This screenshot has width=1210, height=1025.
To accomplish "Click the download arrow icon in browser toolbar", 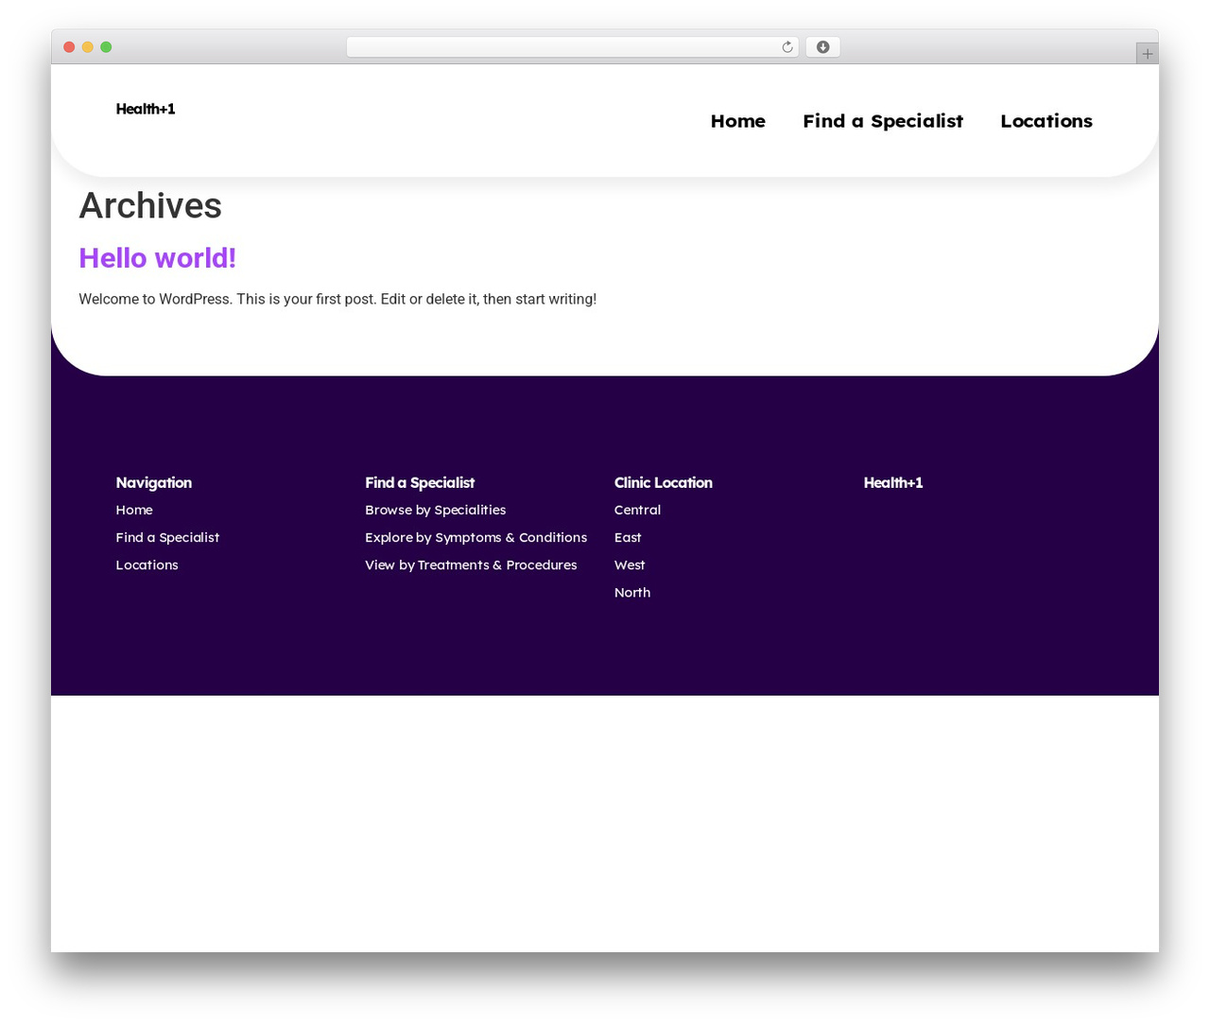I will pos(822,47).
